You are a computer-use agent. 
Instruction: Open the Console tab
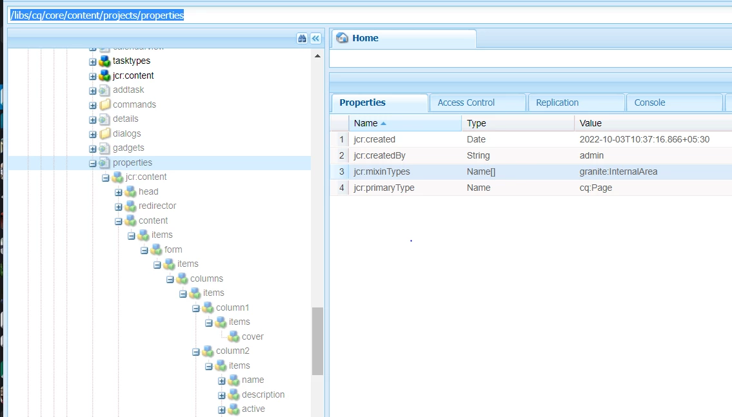(675, 102)
